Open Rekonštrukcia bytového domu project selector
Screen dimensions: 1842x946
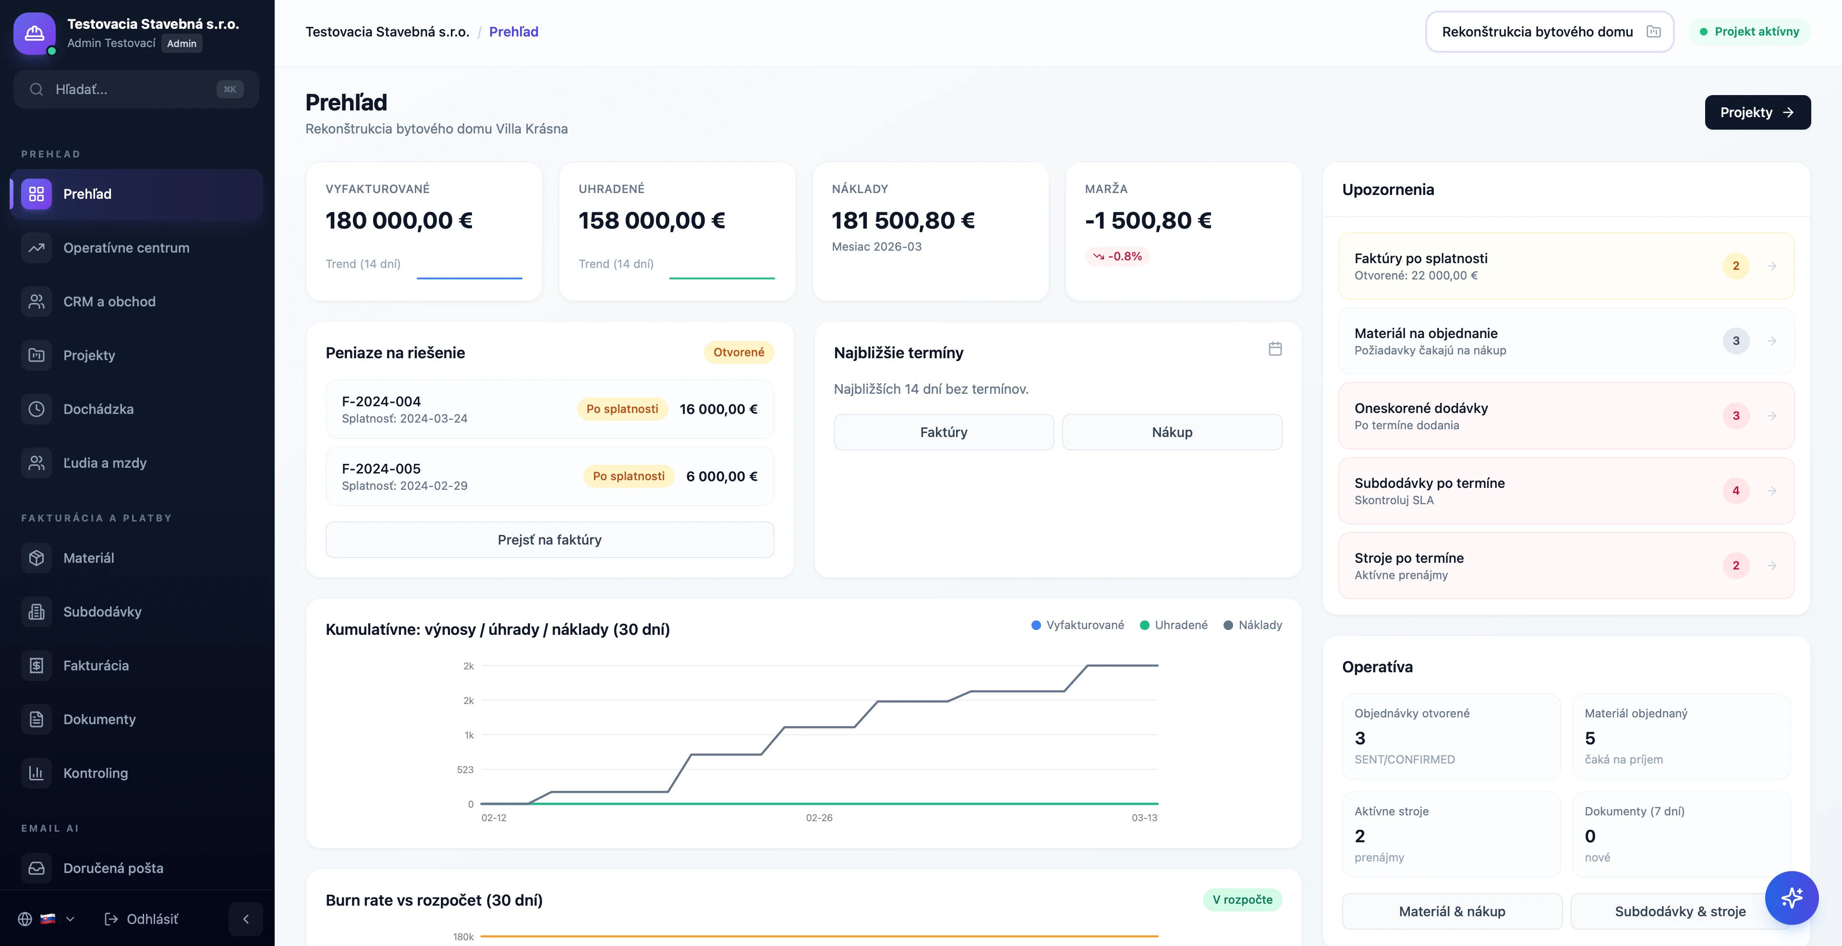coord(1550,32)
